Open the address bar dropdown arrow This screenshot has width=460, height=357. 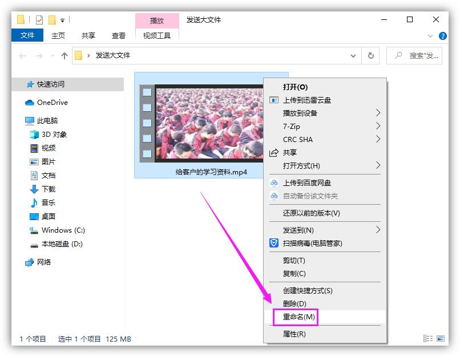coord(353,56)
